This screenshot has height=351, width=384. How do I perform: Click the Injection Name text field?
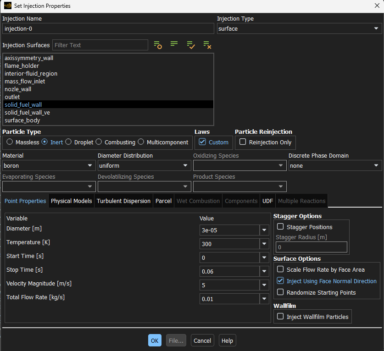coord(108,28)
